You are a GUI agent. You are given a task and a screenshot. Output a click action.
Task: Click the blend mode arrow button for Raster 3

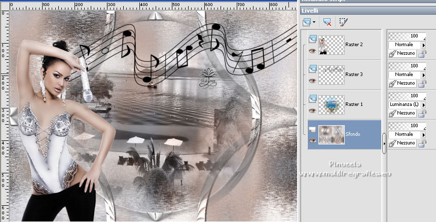[424, 75]
